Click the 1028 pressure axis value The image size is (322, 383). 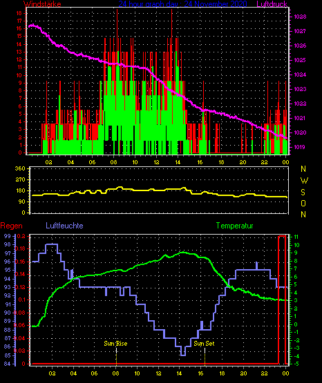(300, 17)
